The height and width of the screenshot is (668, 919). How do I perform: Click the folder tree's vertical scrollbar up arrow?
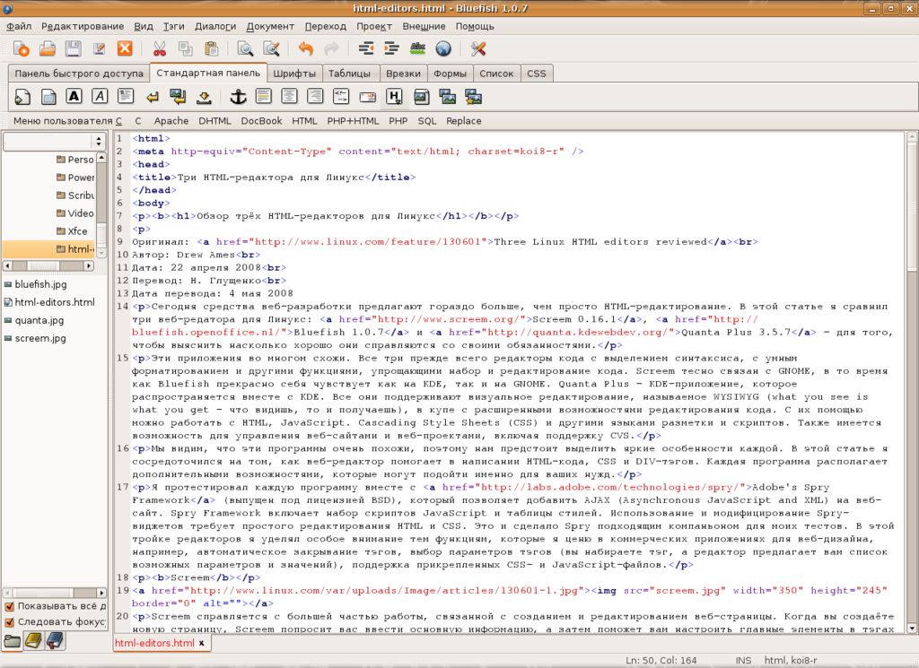coord(101,158)
